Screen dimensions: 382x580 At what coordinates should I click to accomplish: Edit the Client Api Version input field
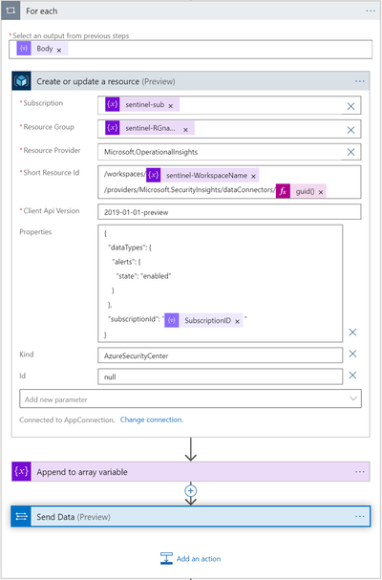click(x=229, y=212)
